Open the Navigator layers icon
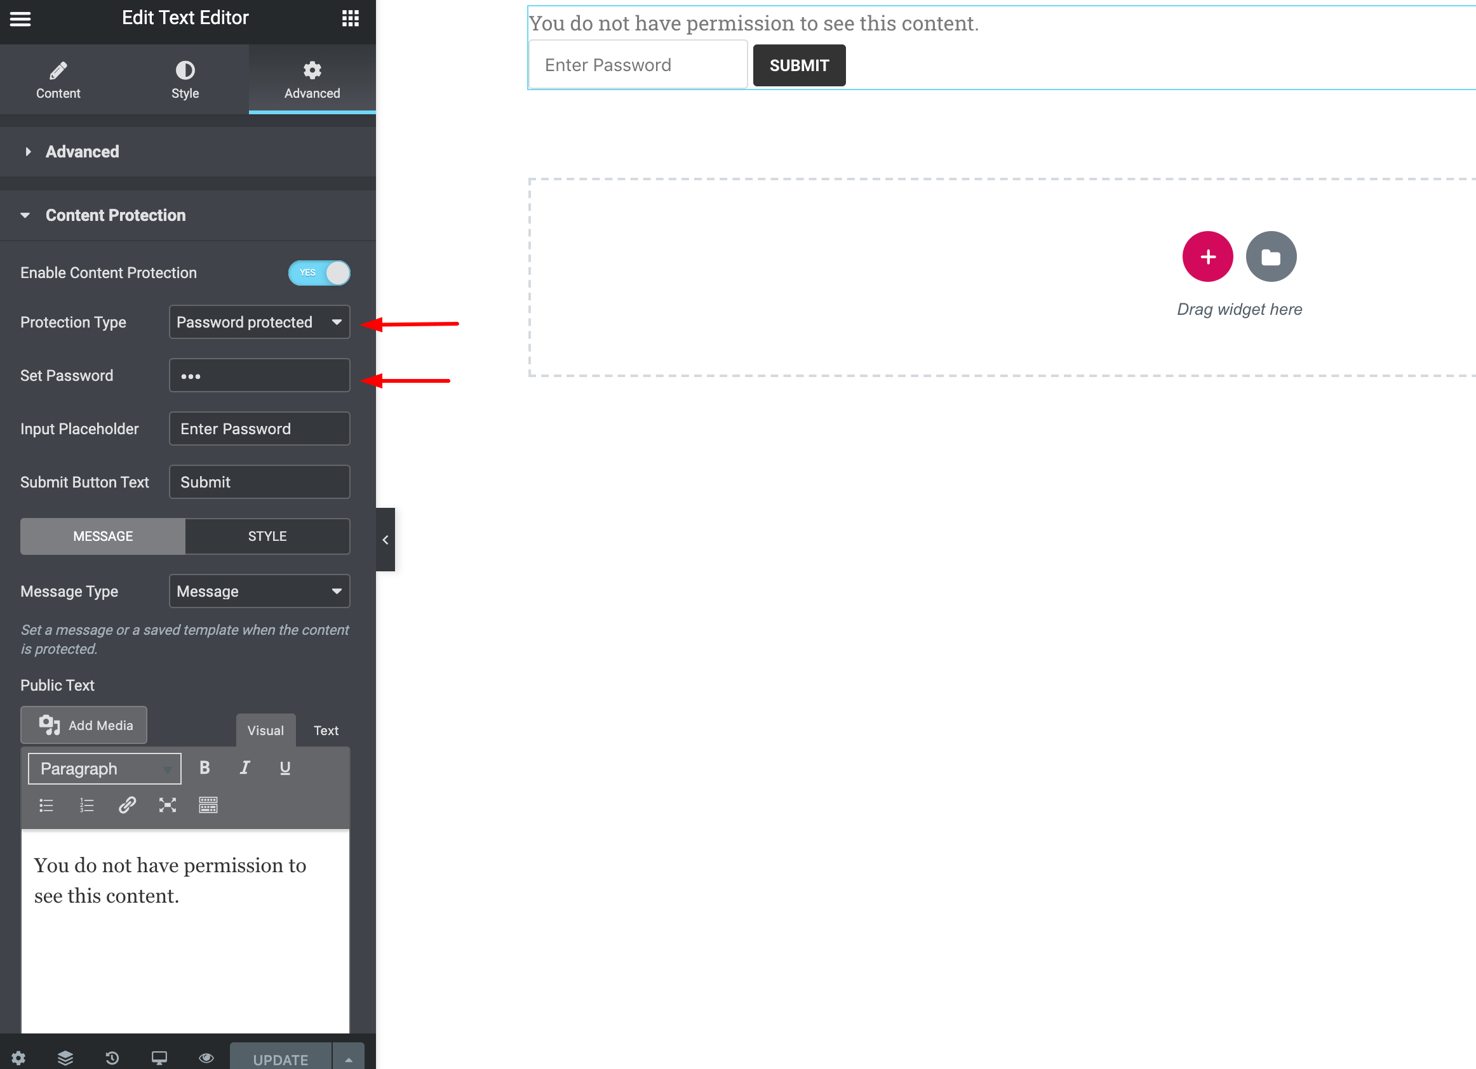This screenshot has width=1476, height=1069. [x=65, y=1058]
